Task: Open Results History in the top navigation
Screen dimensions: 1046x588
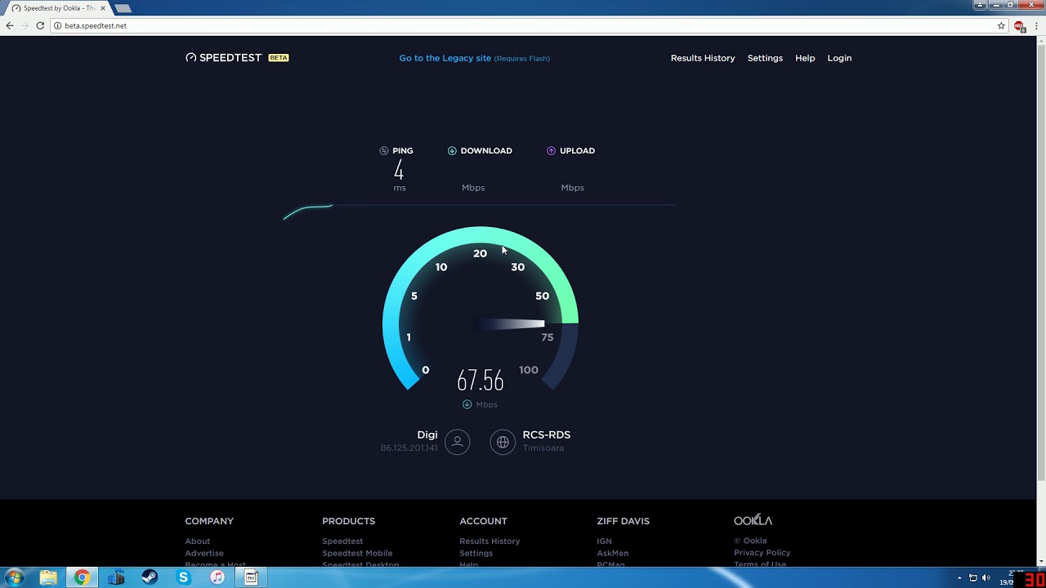Action: [x=703, y=58]
